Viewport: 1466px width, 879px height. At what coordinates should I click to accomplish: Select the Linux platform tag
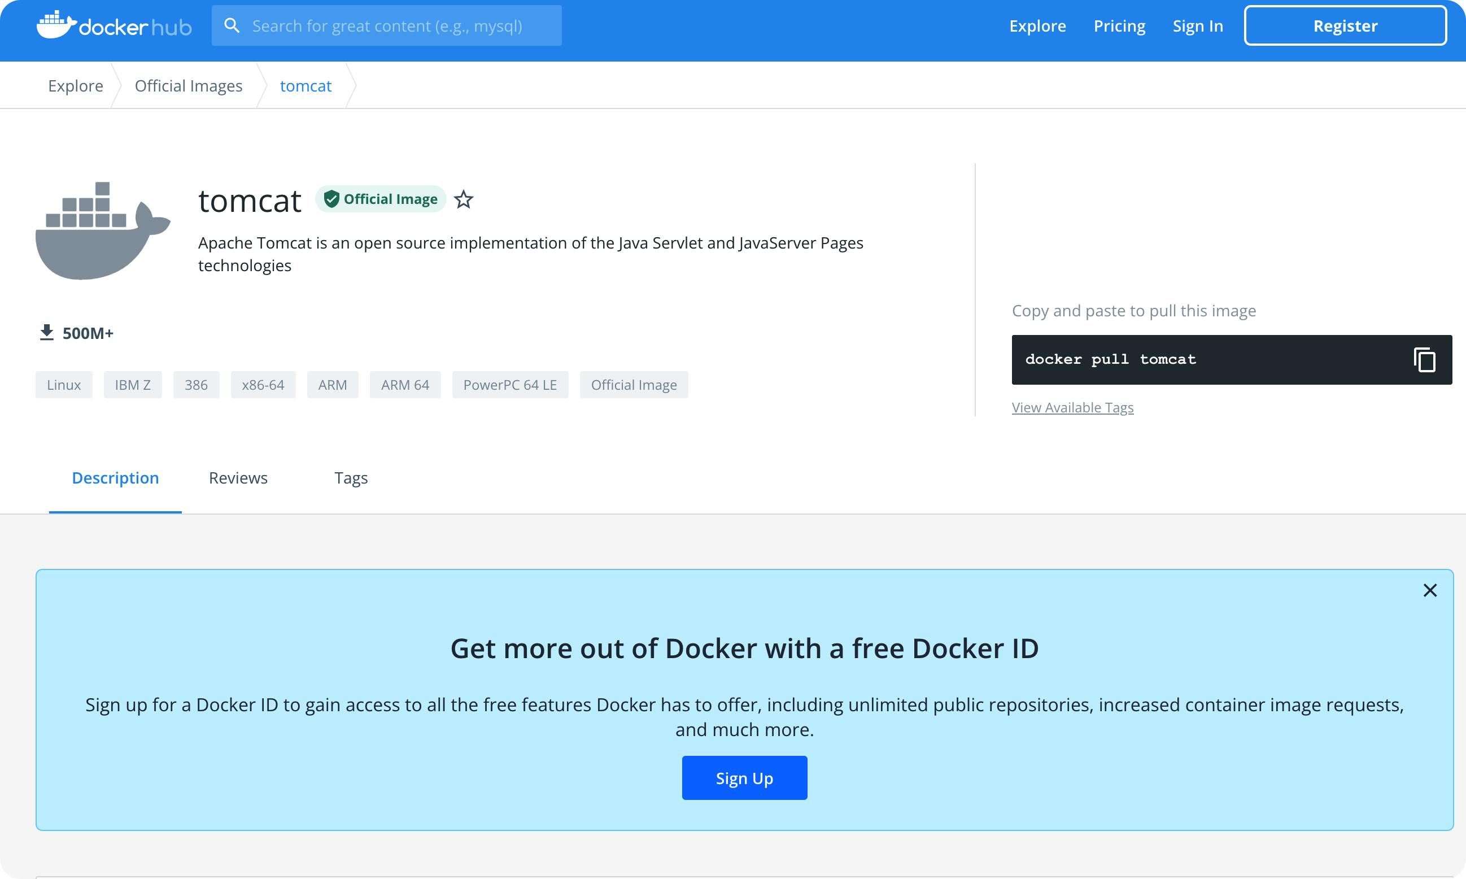click(63, 384)
